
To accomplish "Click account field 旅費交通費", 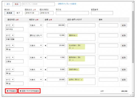I will (14, 39).
